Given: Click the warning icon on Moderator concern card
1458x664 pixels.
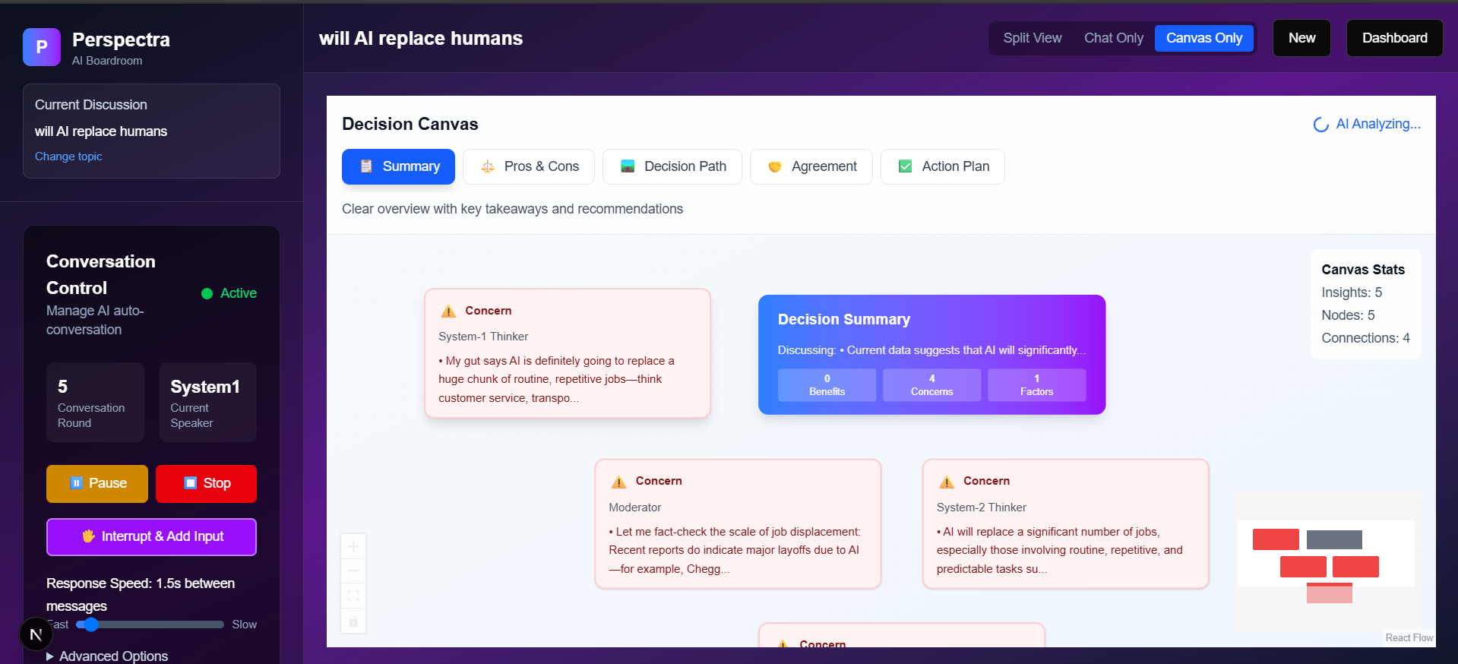Looking at the screenshot, I should 619,482.
